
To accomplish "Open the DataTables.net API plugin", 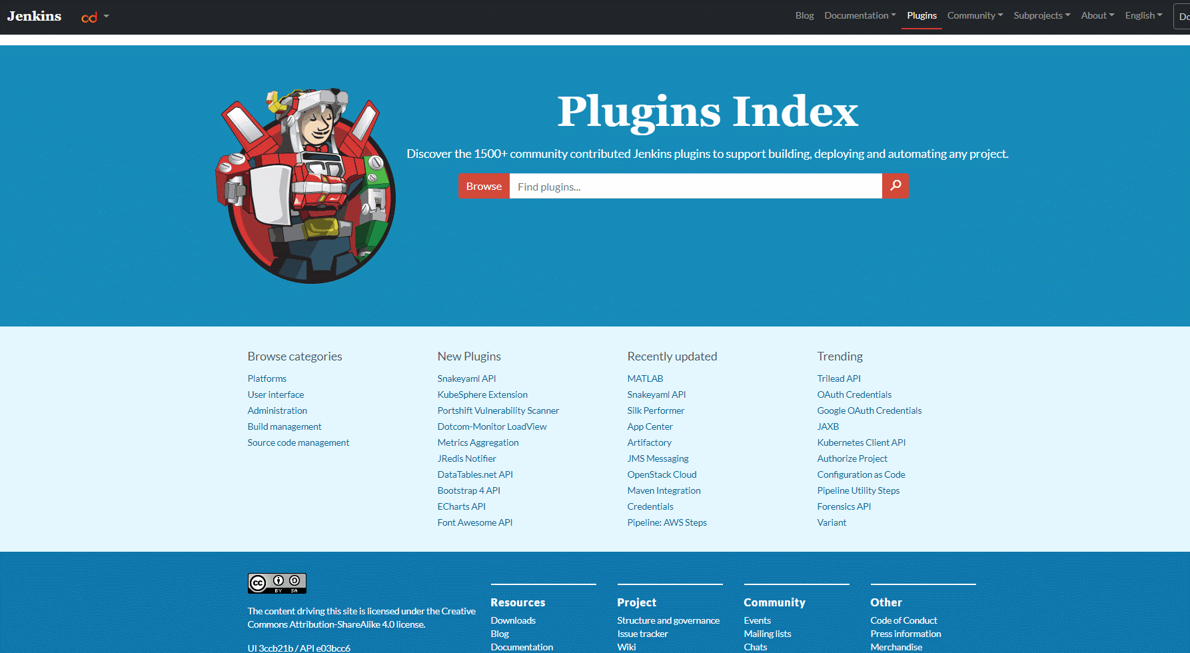I will tap(475, 474).
